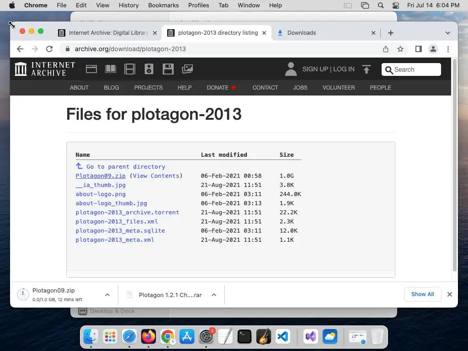Click LOG IN link
The width and height of the screenshot is (468, 351).
[344, 69]
